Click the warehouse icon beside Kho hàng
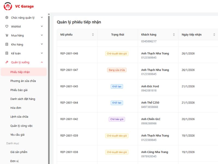The width and height of the screenshot is (218, 164). coord(7,44)
